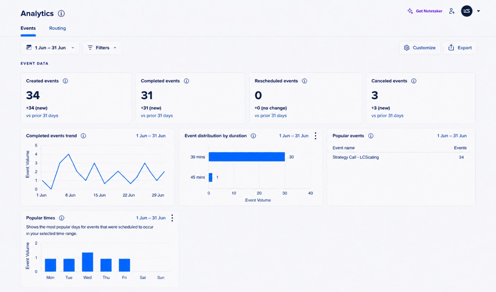Image resolution: width=496 pixels, height=292 pixels.
Task: Click the Mon bar in Popular times chart
Action: click(51, 265)
